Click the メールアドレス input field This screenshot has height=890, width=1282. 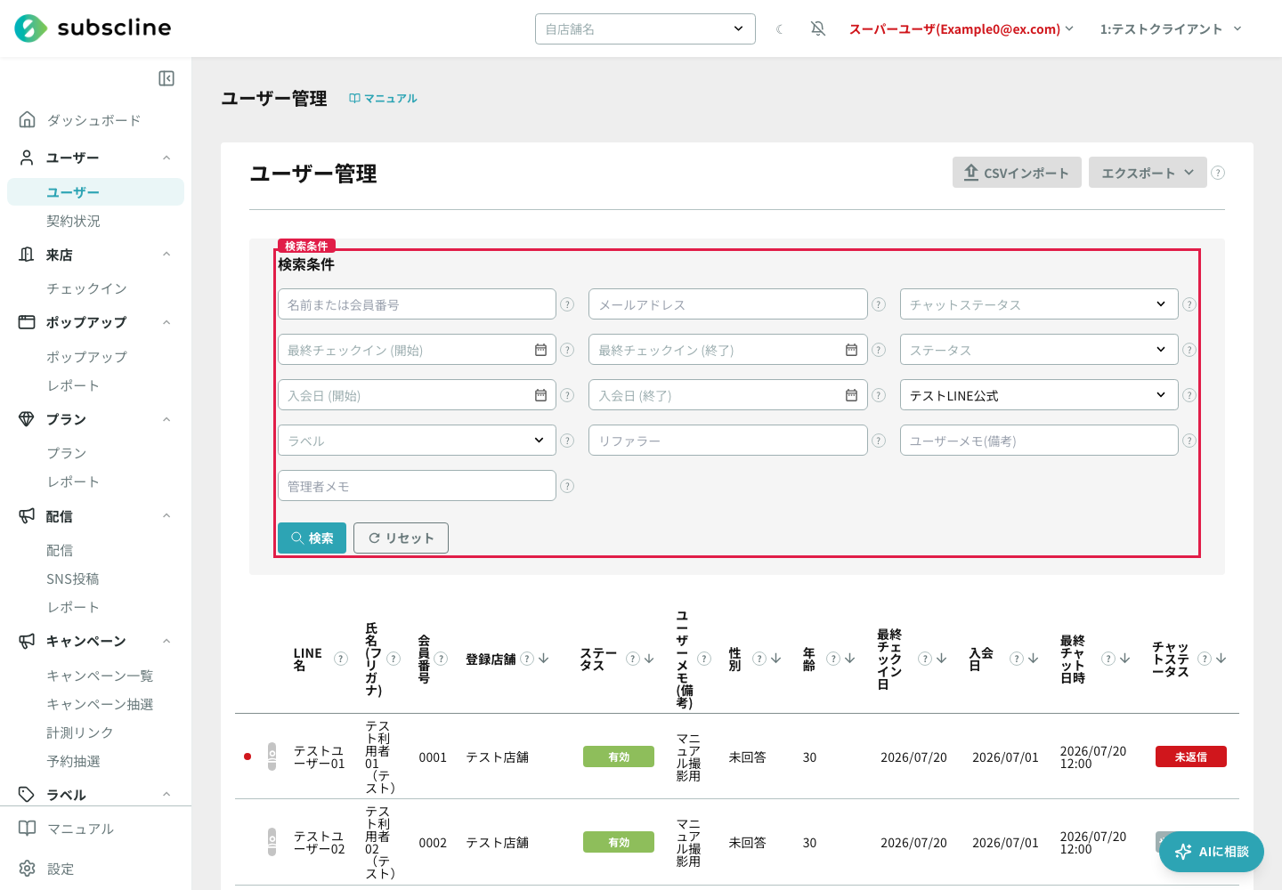point(727,304)
